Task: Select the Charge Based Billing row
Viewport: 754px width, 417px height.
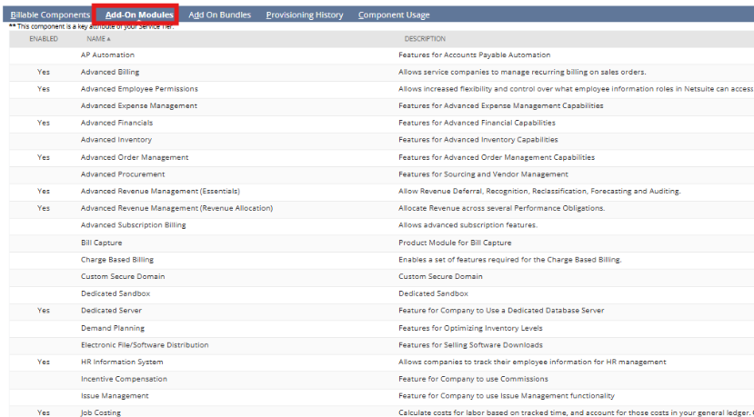Action: [117, 260]
